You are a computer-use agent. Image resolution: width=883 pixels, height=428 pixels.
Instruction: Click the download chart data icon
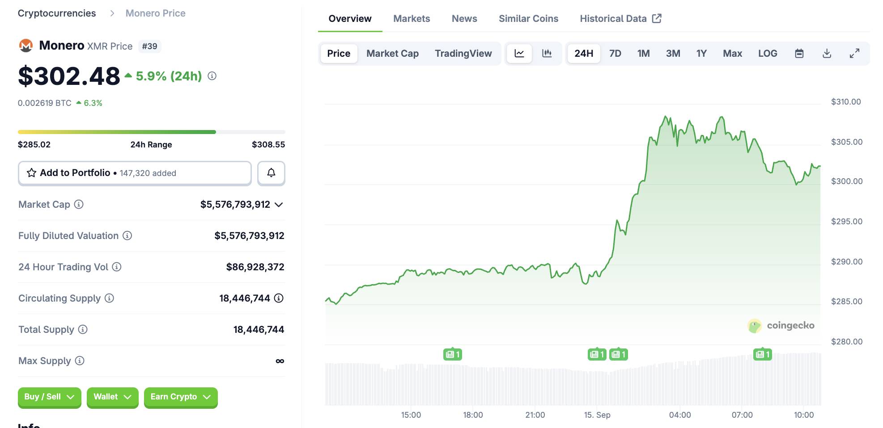pos(827,54)
